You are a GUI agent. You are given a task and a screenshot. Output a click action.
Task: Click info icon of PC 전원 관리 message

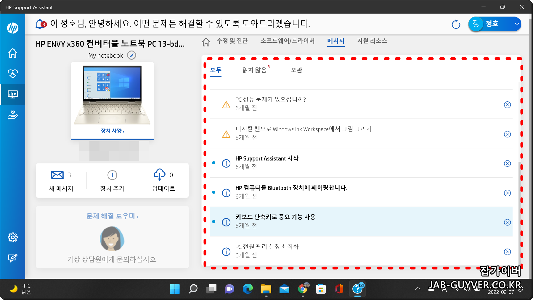(x=226, y=252)
